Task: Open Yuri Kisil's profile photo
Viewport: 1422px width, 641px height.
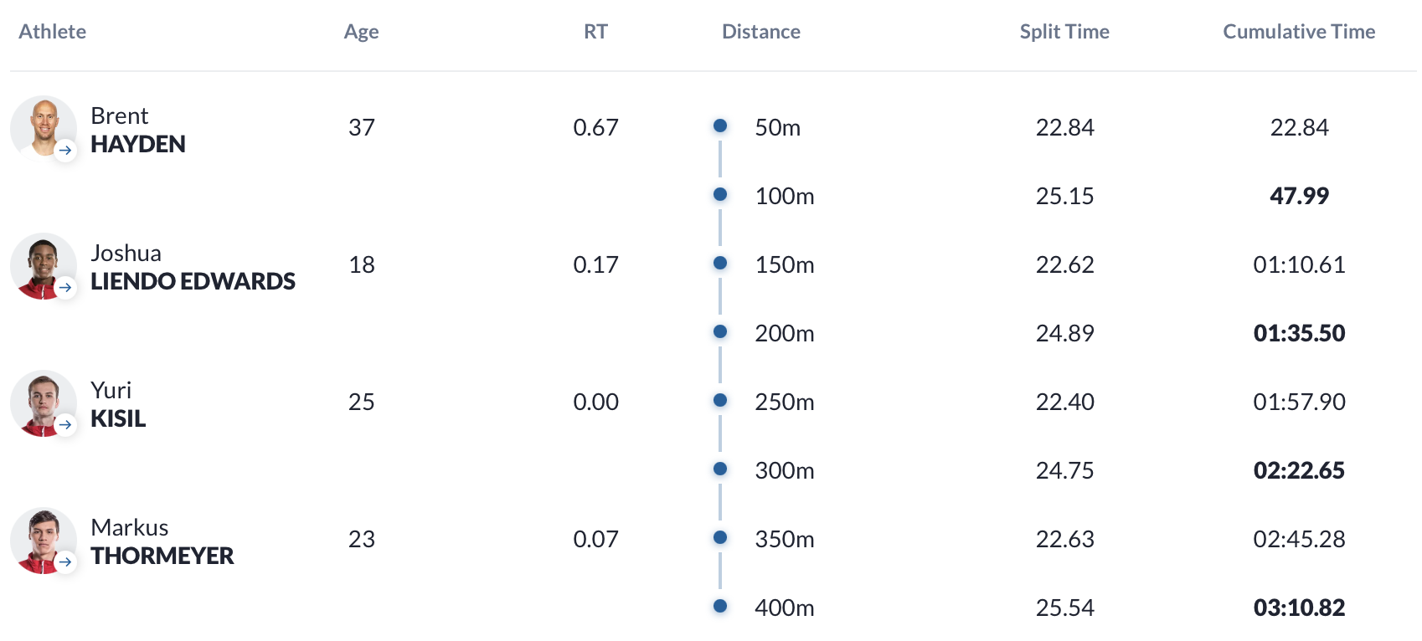Action: pyautogui.click(x=43, y=403)
